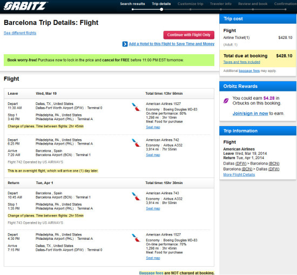Click the American Airlines logo for flight 1527 outbound
Screen dimensions: 297x275
tap(136, 107)
